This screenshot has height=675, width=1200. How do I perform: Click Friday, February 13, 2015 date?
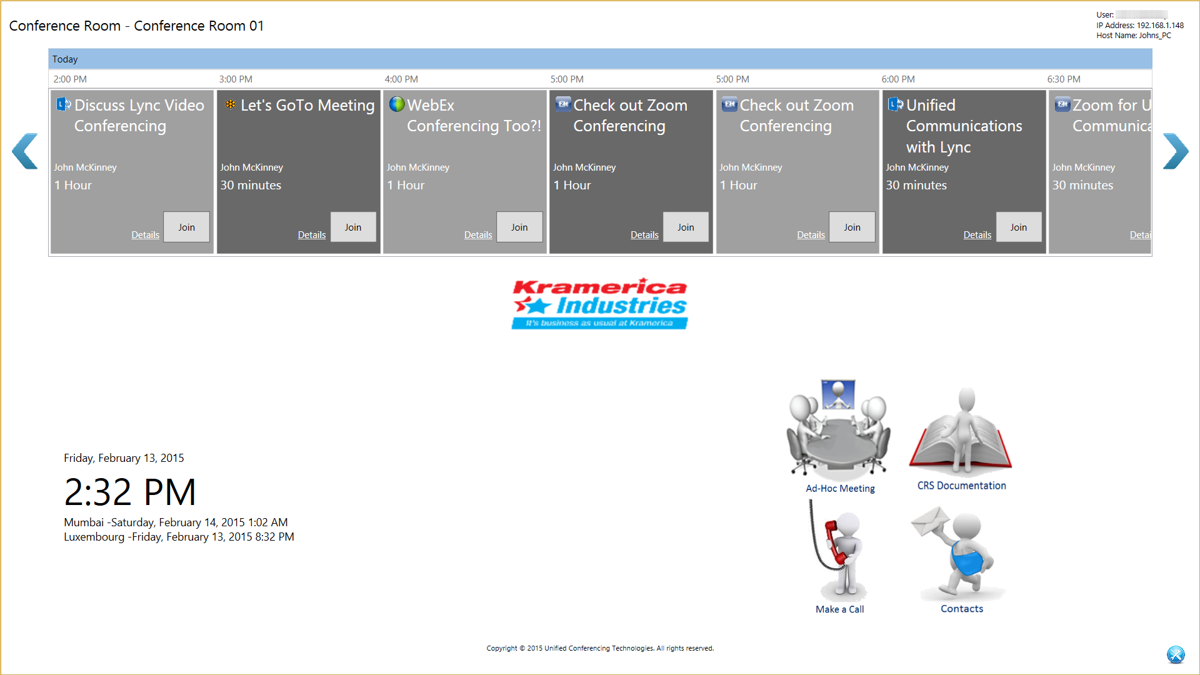tap(124, 458)
